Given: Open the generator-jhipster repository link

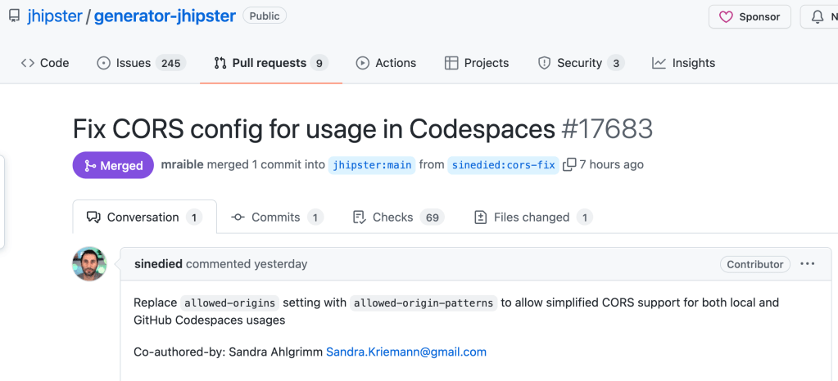Looking at the screenshot, I should (x=165, y=16).
